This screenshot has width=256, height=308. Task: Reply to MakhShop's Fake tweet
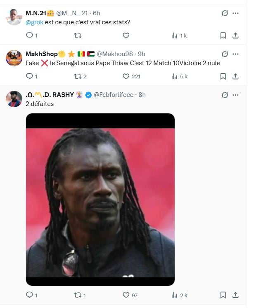(29, 76)
